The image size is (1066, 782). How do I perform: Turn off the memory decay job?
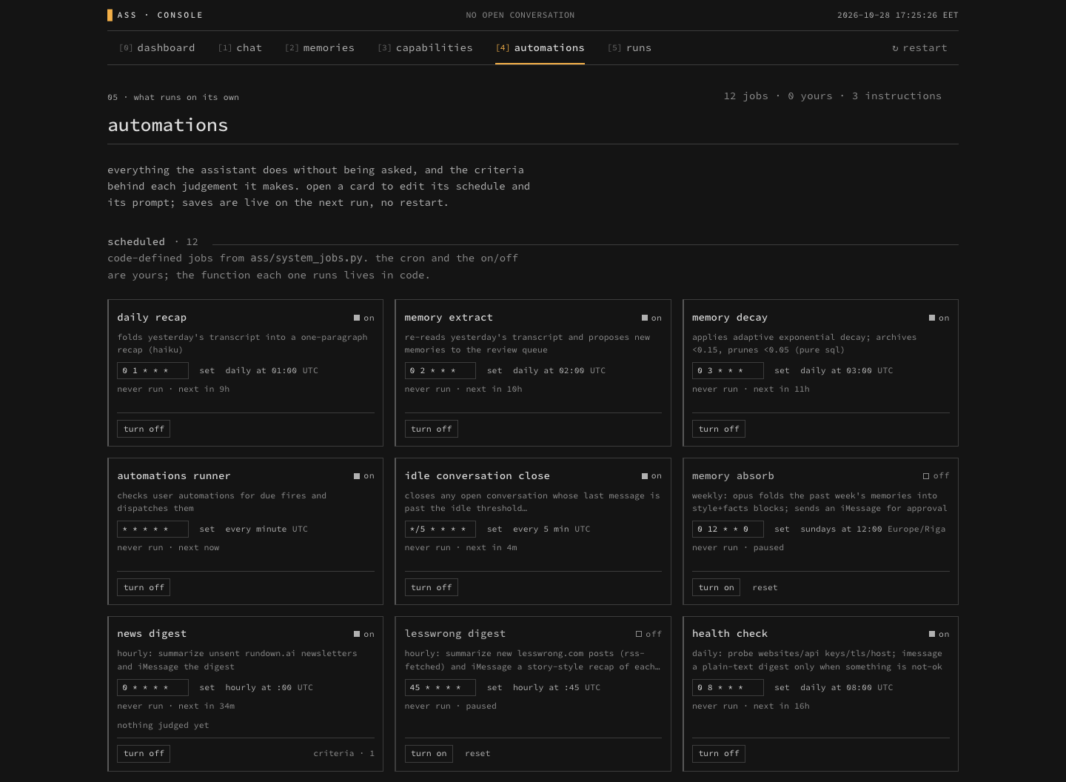coord(719,429)
